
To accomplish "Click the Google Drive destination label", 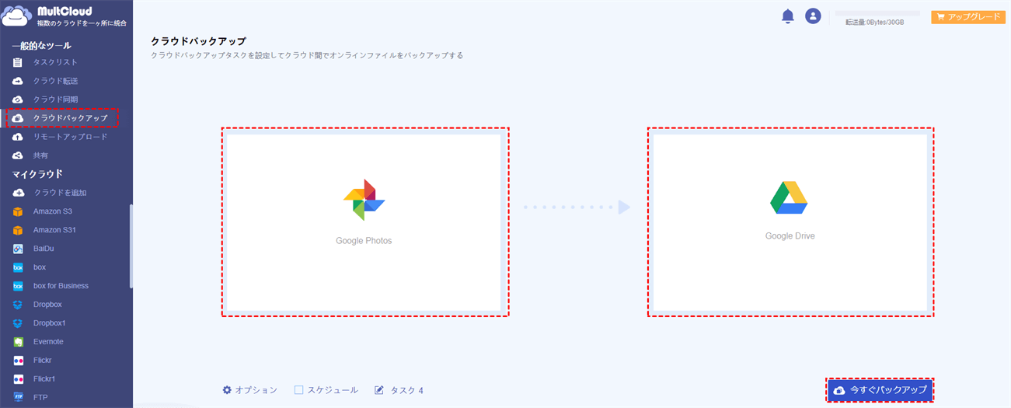I will pos(790,235).
